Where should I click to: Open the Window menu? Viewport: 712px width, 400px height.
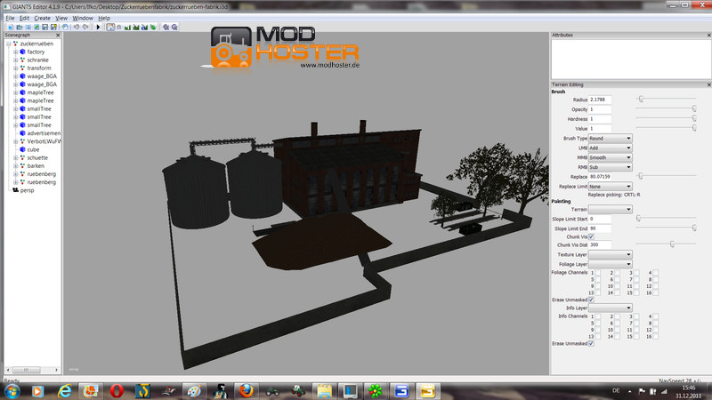(x=83, y=18)
